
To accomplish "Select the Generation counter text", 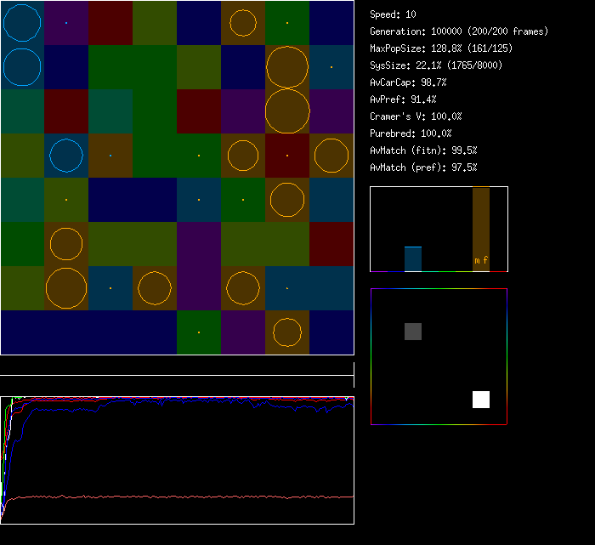I will (459, 31).
